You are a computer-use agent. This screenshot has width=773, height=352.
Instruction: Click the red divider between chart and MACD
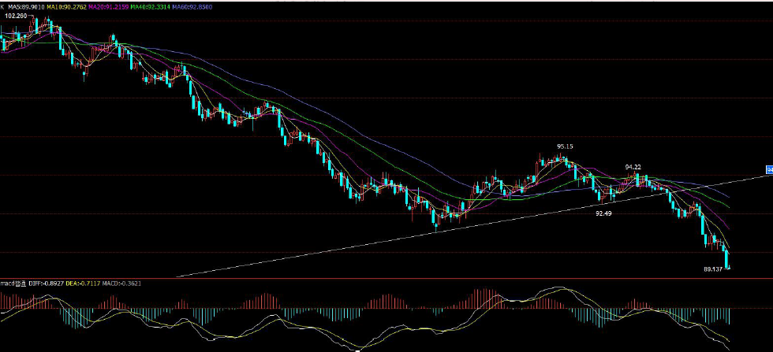386,278
